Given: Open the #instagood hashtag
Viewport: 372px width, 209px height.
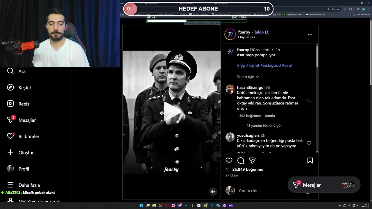Looking at the screenshot, I should tap(271, 65).
